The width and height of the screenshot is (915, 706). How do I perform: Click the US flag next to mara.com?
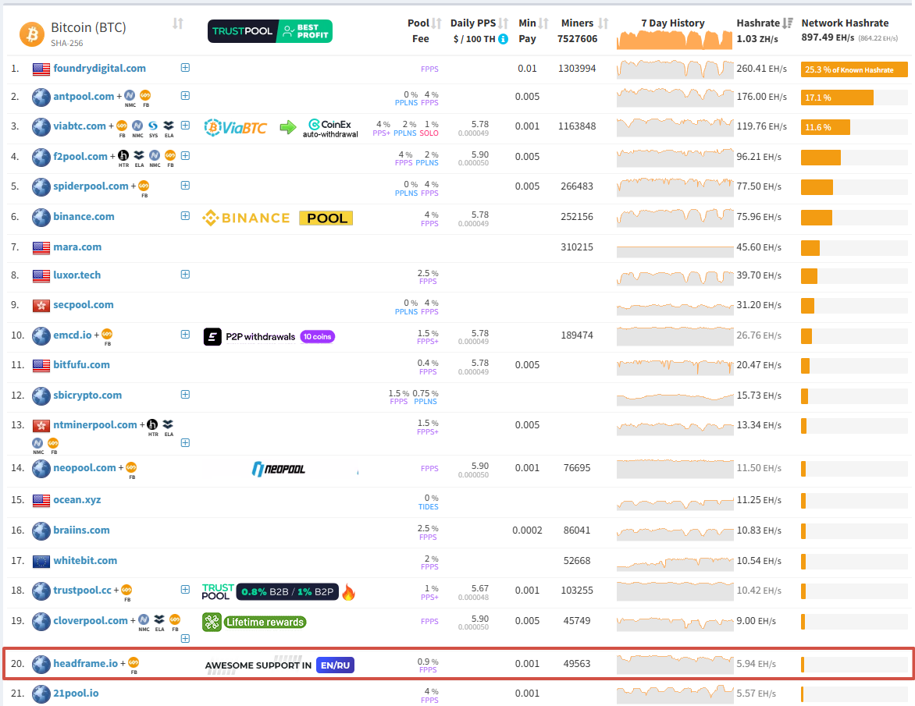41,248
